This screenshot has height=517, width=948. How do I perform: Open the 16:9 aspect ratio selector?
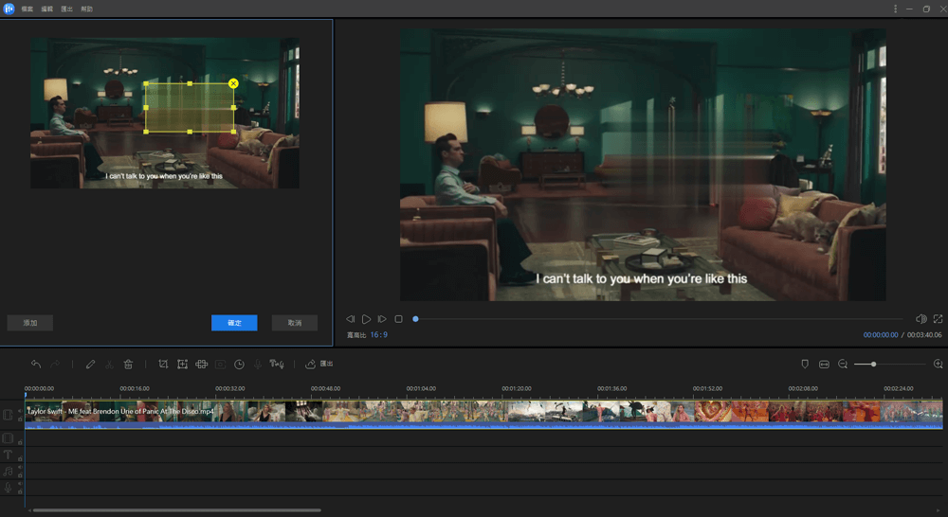[378, 335]
